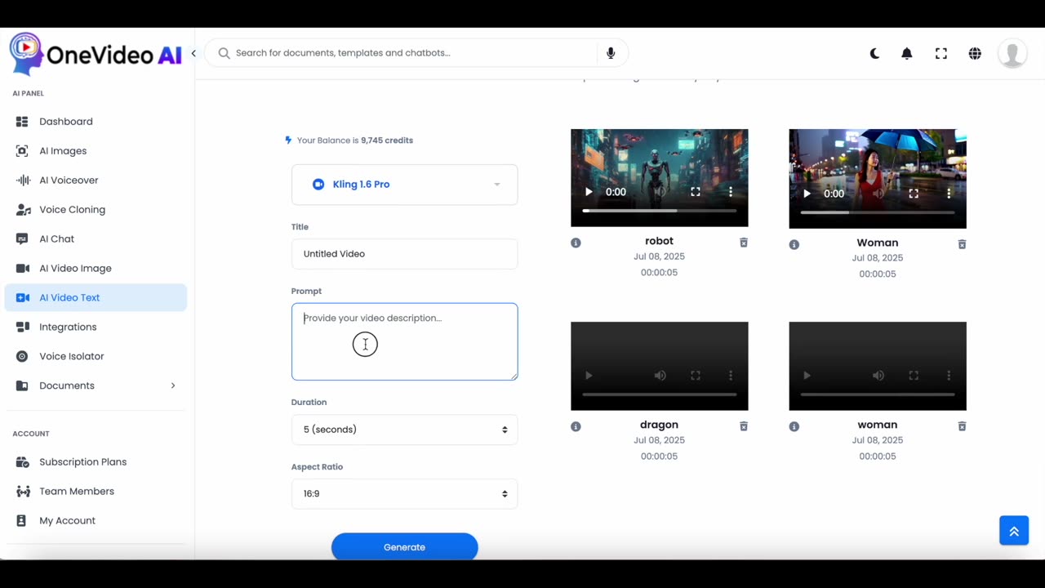Open the language globe menu
This screenshot has width=1045, height=588.
click(975, 53)
